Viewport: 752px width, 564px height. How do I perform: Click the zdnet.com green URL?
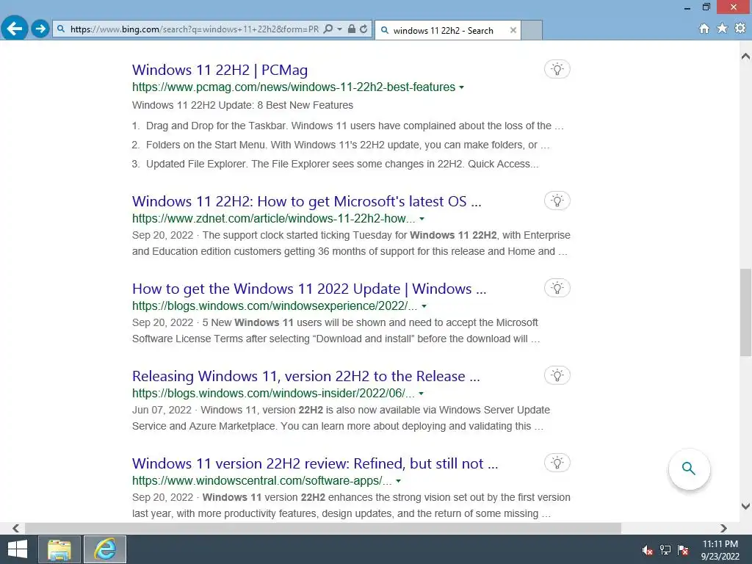[x=274, y=219]
